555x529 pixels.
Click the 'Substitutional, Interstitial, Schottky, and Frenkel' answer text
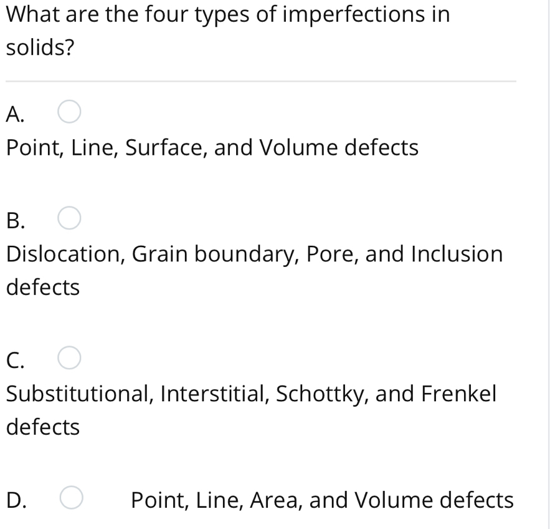251,394
